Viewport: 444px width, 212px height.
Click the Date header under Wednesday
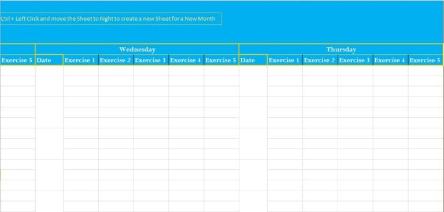pos(49,60)
